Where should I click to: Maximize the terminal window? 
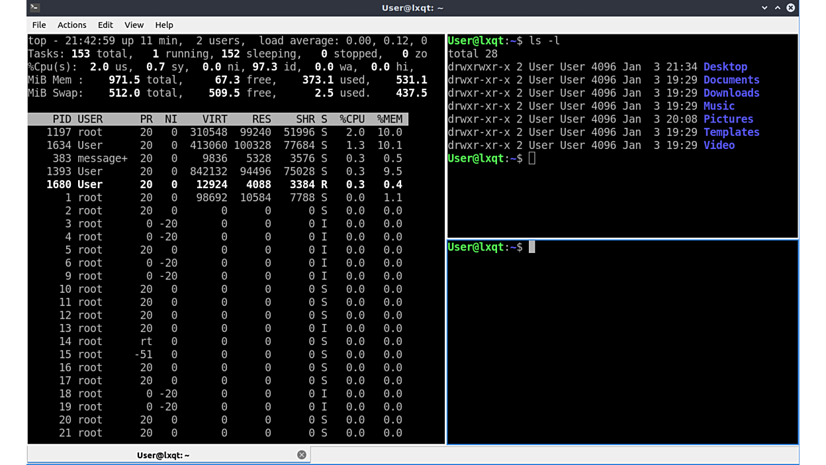tap(778, 8)
